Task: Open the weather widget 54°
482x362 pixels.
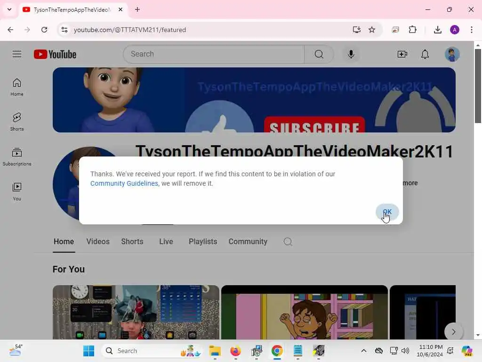Action: click(16, 351)
